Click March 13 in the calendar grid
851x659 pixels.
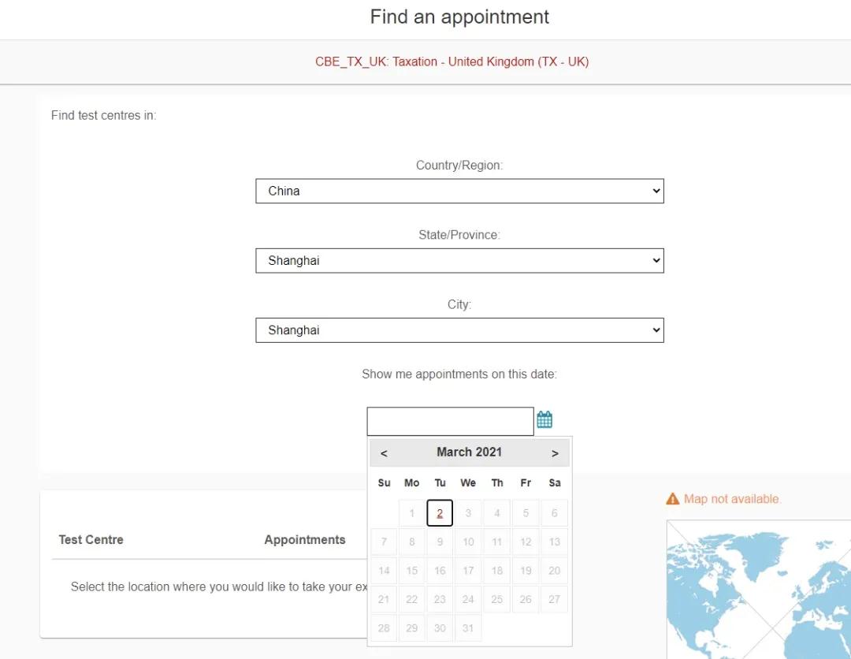coord(554,542)
